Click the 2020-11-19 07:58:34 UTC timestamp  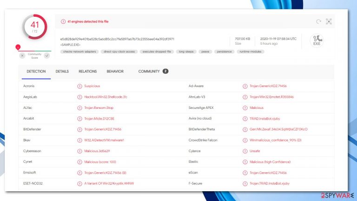tap(278, 39)
